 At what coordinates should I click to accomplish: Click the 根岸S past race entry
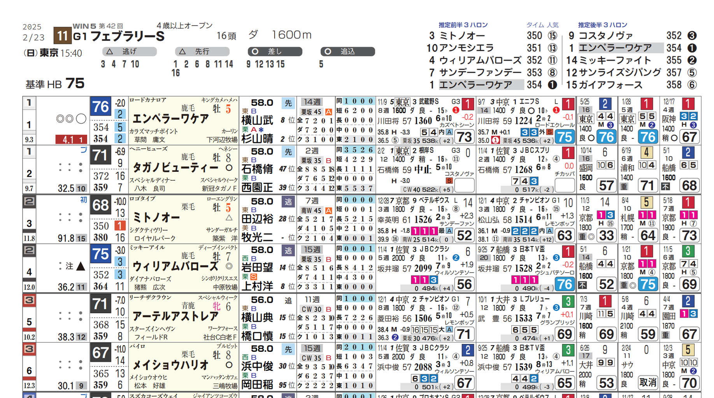point(426,169)
